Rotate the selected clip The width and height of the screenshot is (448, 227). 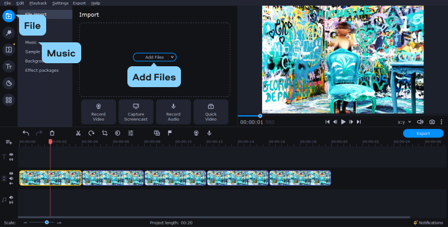pos(92,133)
